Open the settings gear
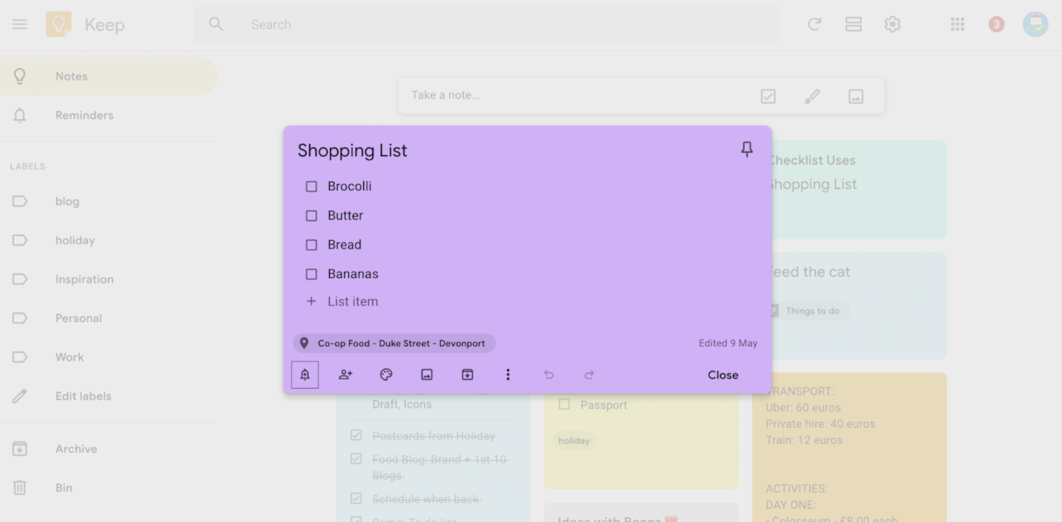Image resolution: width=1062 pixels, height=522 pixels. 892,24
